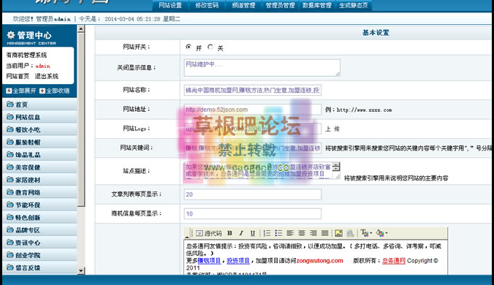Insert an image via the editor toolbar
This screenshot has width=494, height=285.
pyautogui.click(x=338, y=233)
